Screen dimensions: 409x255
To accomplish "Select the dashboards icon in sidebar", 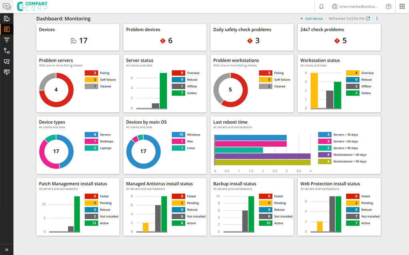I will coord(7,29).
